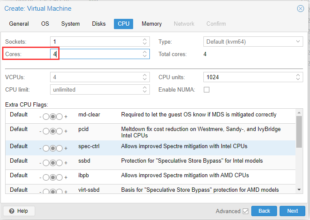Click the plus icon for spec-ctrl flag
Screen dimensions: 310x220
point(66,148)
